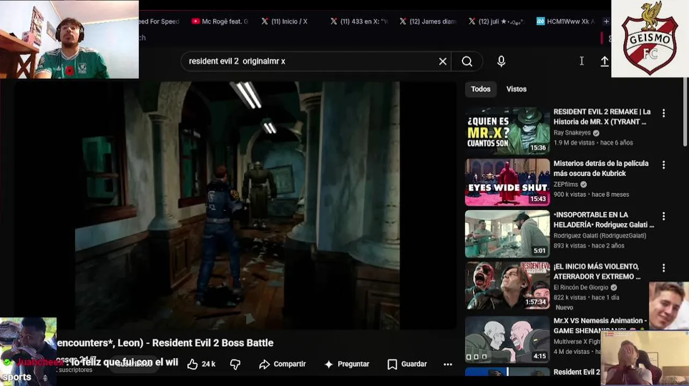Click the Preguntar sparkle button

[347, 364]
